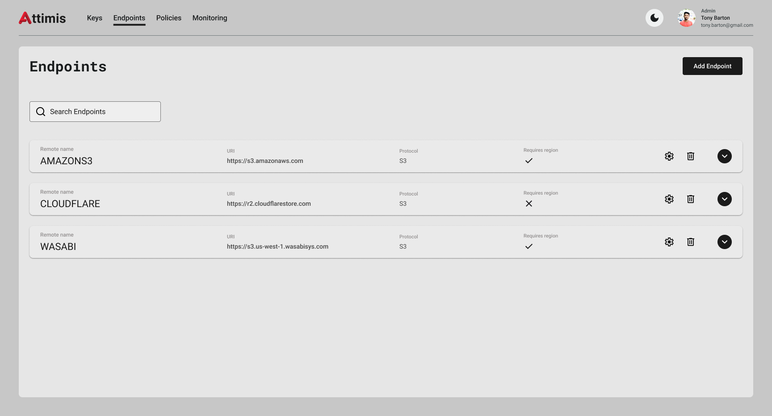772x416 pixels.
Task: Click the Attimis logo
Action: coord(42,18)
